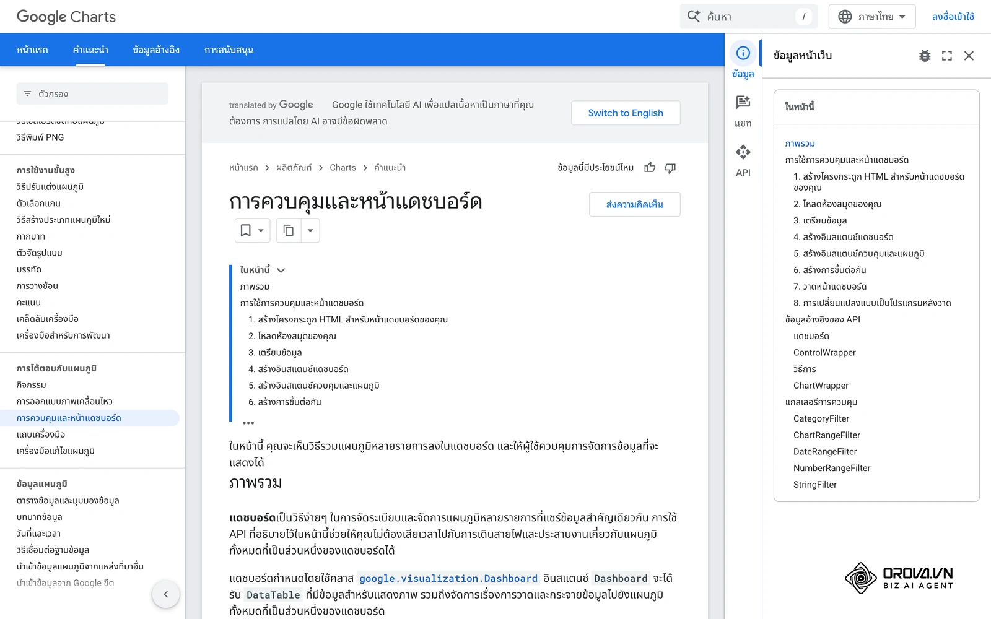This screenshot has width=991, height=619.
Task: Click the ลงชื่อเข้าใช้ sign-in link
Action: coord(953,17)
